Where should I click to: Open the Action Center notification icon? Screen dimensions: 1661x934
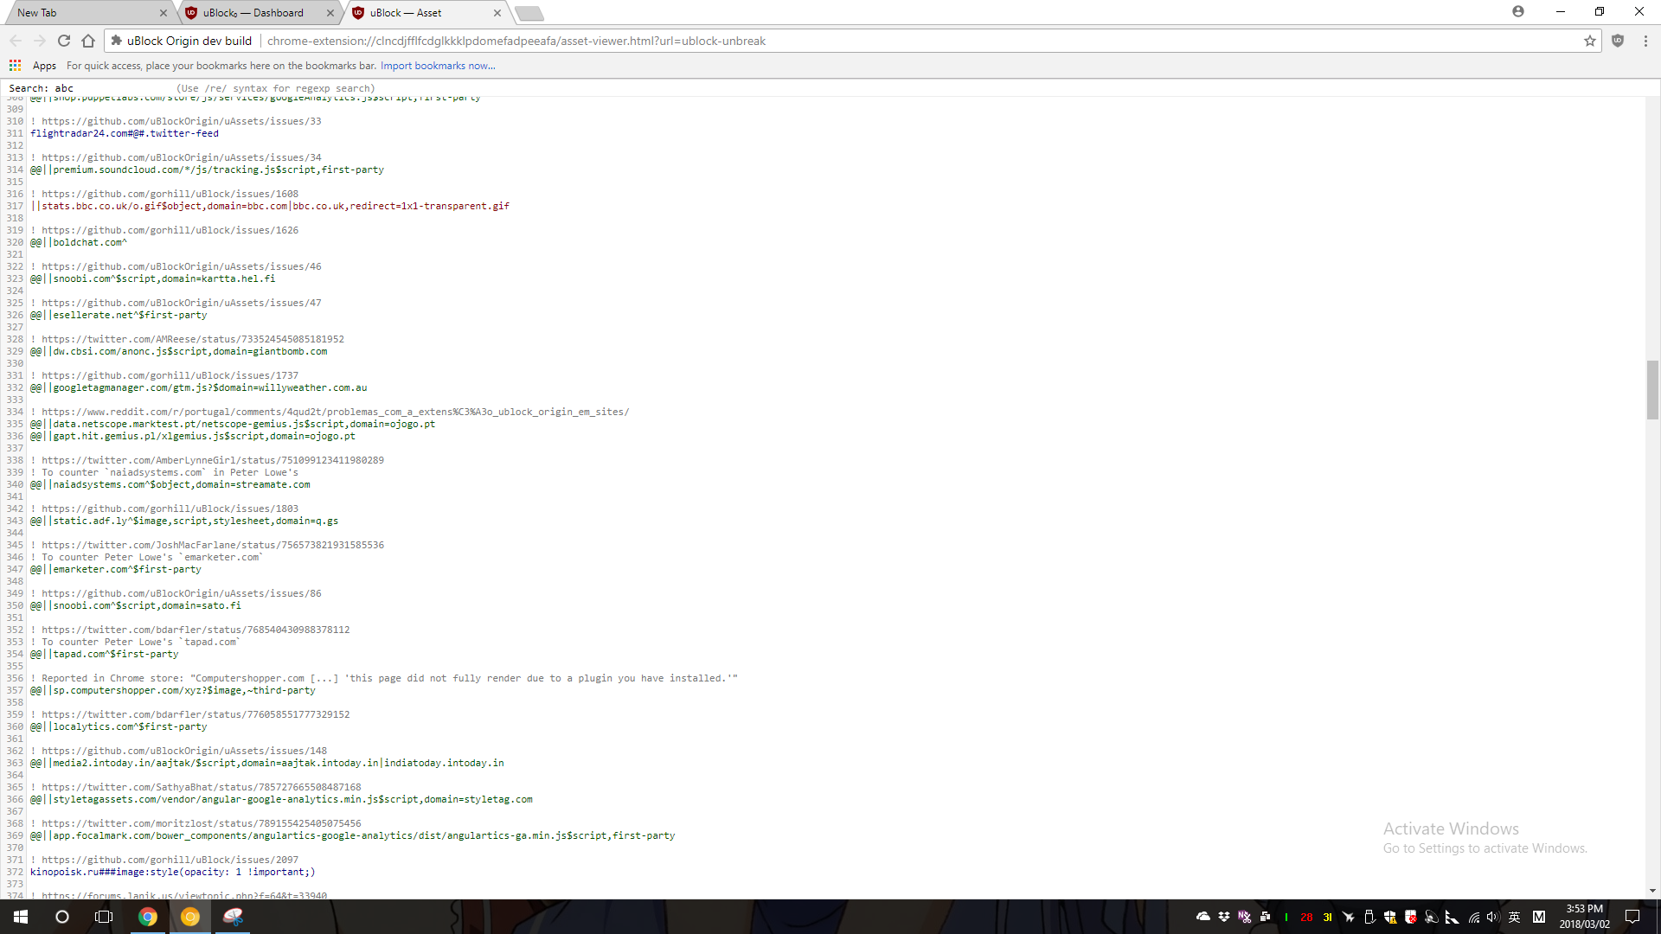1634,918
